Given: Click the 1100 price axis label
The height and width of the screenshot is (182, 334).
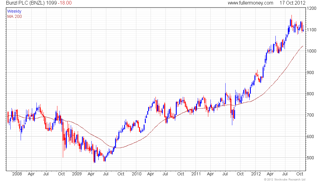Looking at the screenshot, I should [x=311, y=30].
